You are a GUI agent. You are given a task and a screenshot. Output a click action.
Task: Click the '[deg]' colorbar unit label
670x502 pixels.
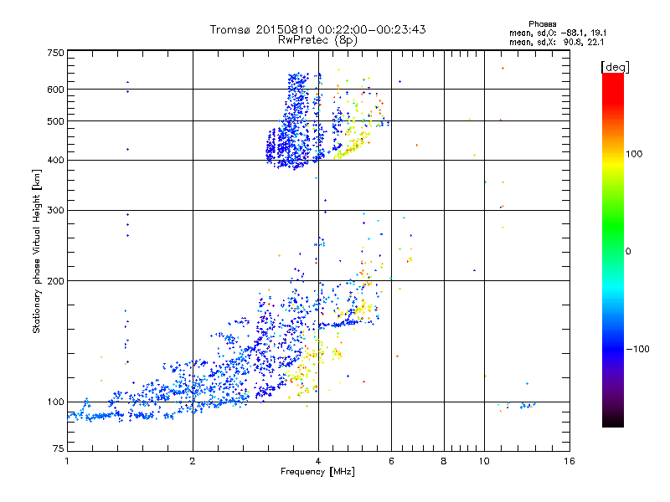[615, 67]
